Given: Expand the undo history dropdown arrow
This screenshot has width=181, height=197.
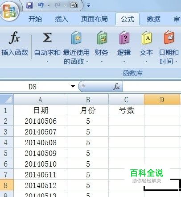Looking at the screenshot, I should (49, 6).
